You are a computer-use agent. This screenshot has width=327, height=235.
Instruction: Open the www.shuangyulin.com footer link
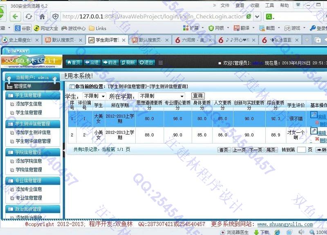point(285,224)
